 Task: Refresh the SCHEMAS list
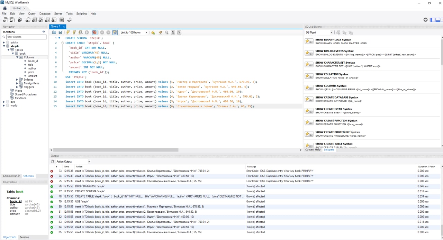click(x=44, y=31)
